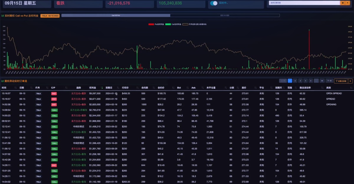Click the 下一页 next page button
Image resolution: width=354 pixels, height=184 pixels.
pos(329,81)
